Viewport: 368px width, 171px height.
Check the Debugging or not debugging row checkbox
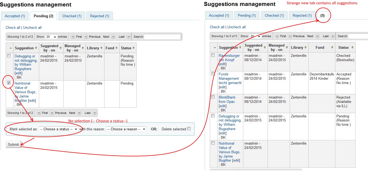[9, 56]
